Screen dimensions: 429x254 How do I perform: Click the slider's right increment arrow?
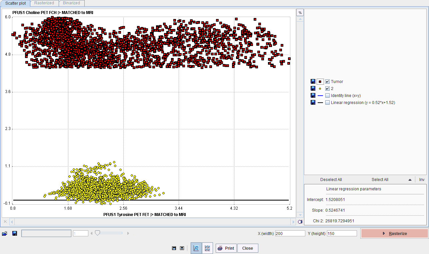pyautogui.click(x=128, y=233)
